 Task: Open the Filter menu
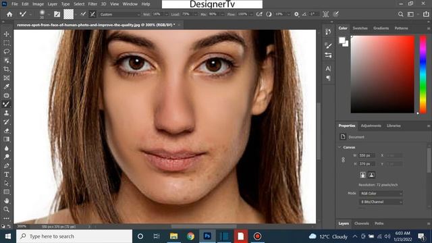92,4
